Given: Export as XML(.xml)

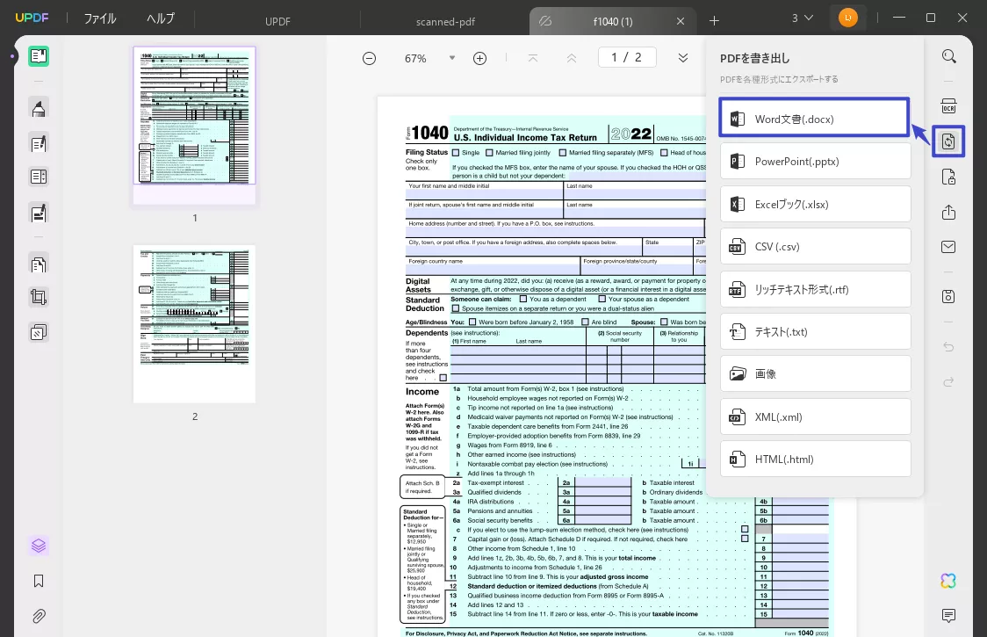Looking at the screenshot, I should (x=815, y=416).
